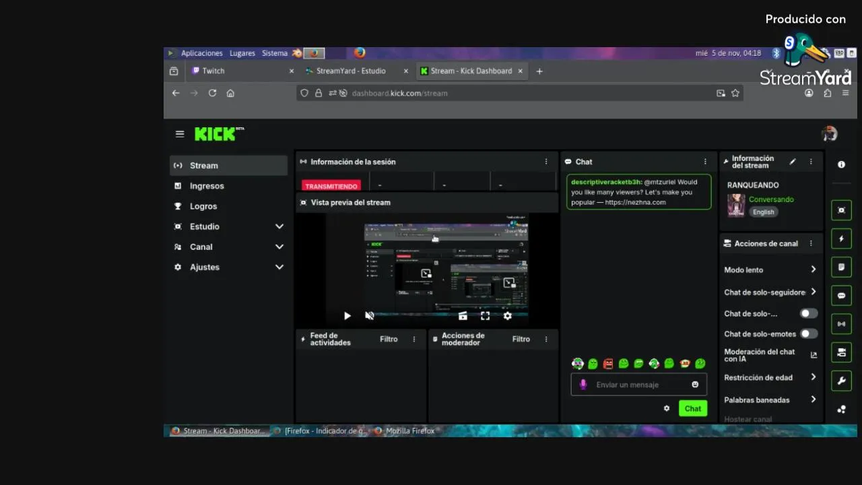
Task: Expand Modo lento options
Action: tap(814, 269)
